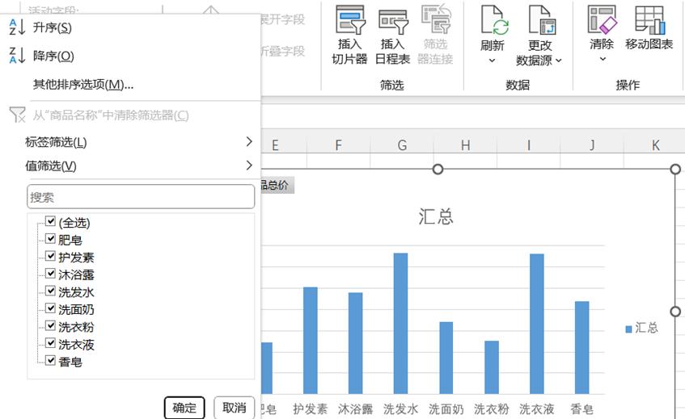
Task: Click the 搜索 search box
Action: point(141,197)
